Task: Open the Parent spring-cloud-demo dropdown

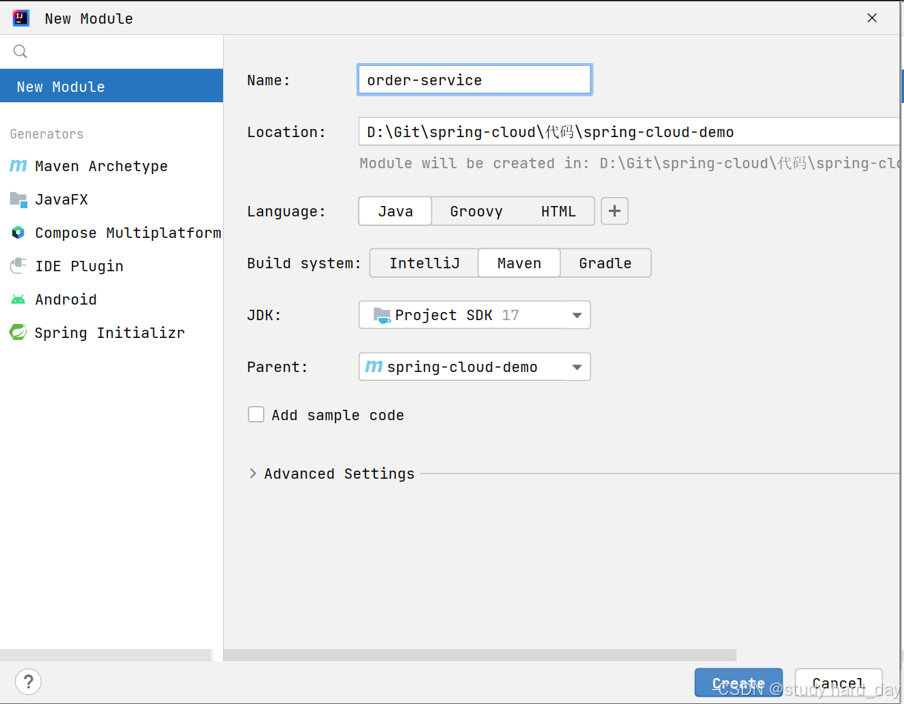Action: coord(475,367)
